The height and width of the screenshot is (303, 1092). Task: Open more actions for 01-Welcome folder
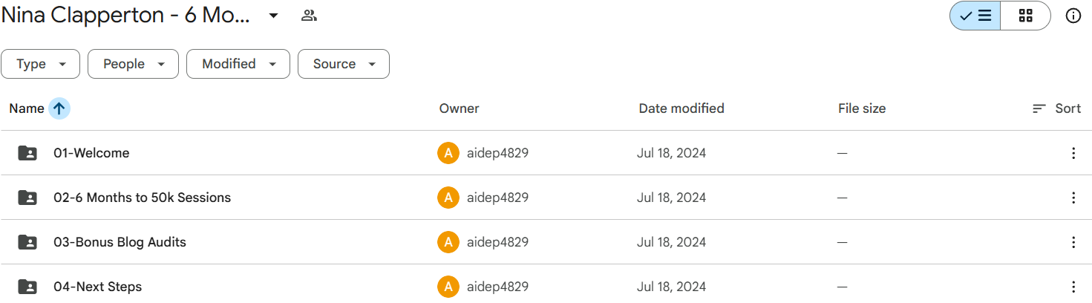click(x=1073, y=153)
